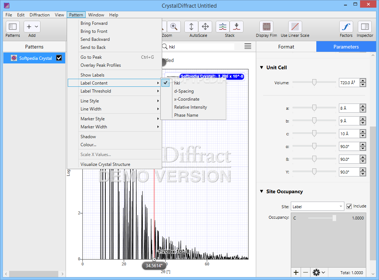Screen dimensions: 379x280
Task: Click the C occupancy slider
Action: coord(322,218)
